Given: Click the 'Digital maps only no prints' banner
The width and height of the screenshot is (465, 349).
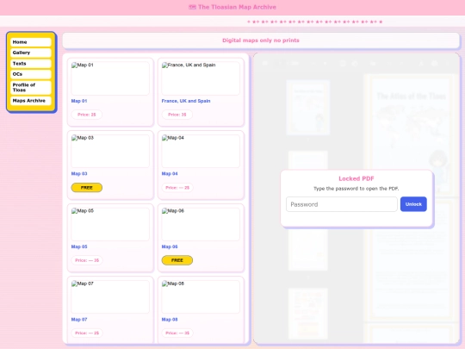Looking at the screenshot, I should pyautogui.click(x=261, y=41).
